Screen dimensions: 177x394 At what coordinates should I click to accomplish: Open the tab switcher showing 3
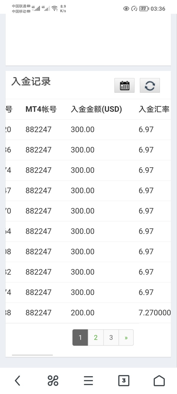point(124,380)
